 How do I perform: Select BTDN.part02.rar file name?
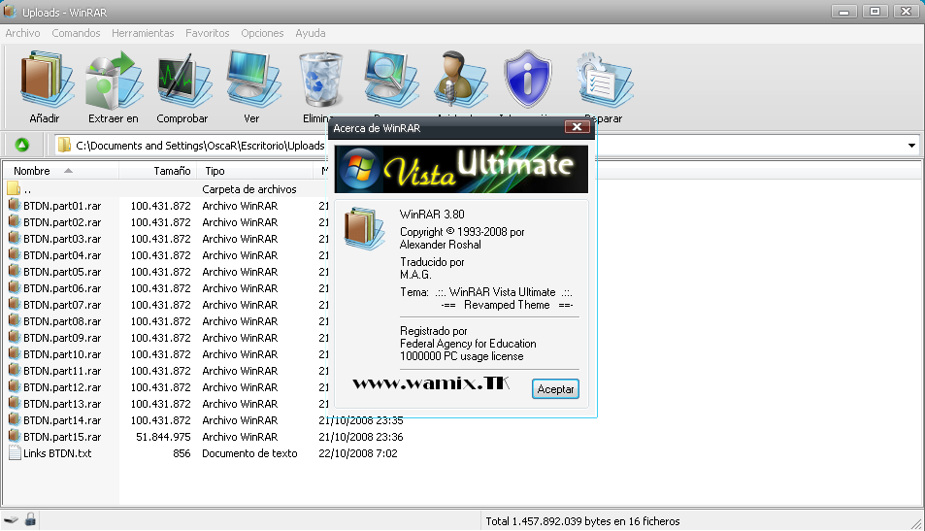(62, 222)
